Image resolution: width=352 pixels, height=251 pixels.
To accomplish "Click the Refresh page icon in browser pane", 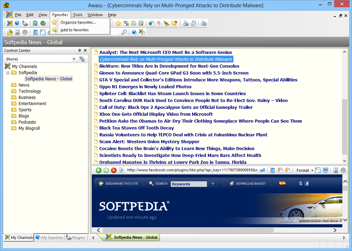I will [121, 170].
